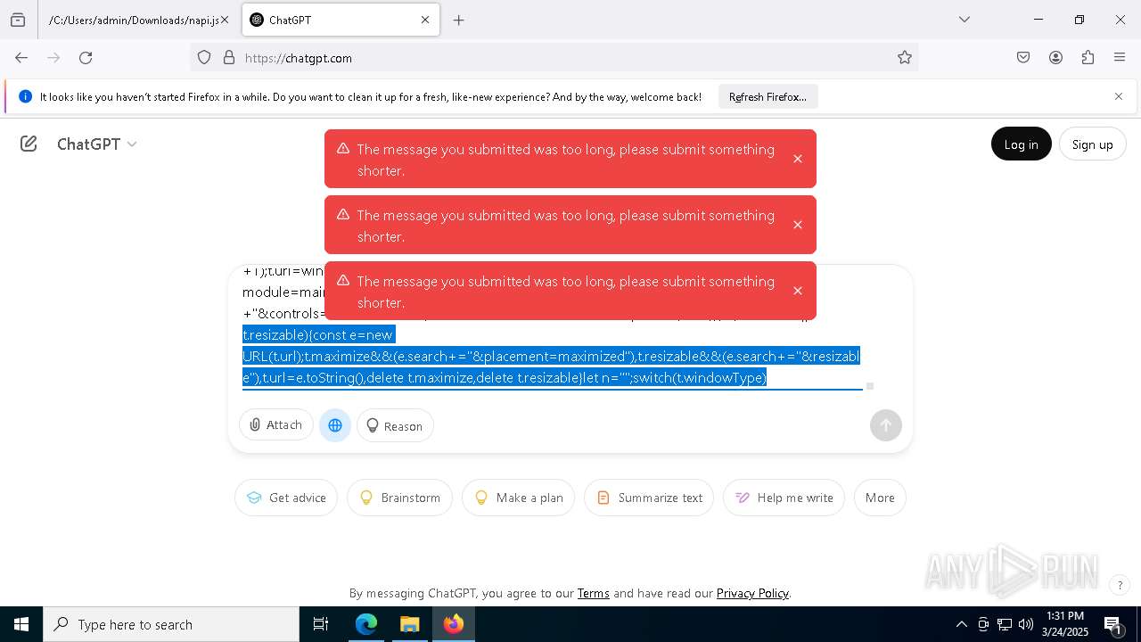Bookmark this page with star icon

pos(905,58)
